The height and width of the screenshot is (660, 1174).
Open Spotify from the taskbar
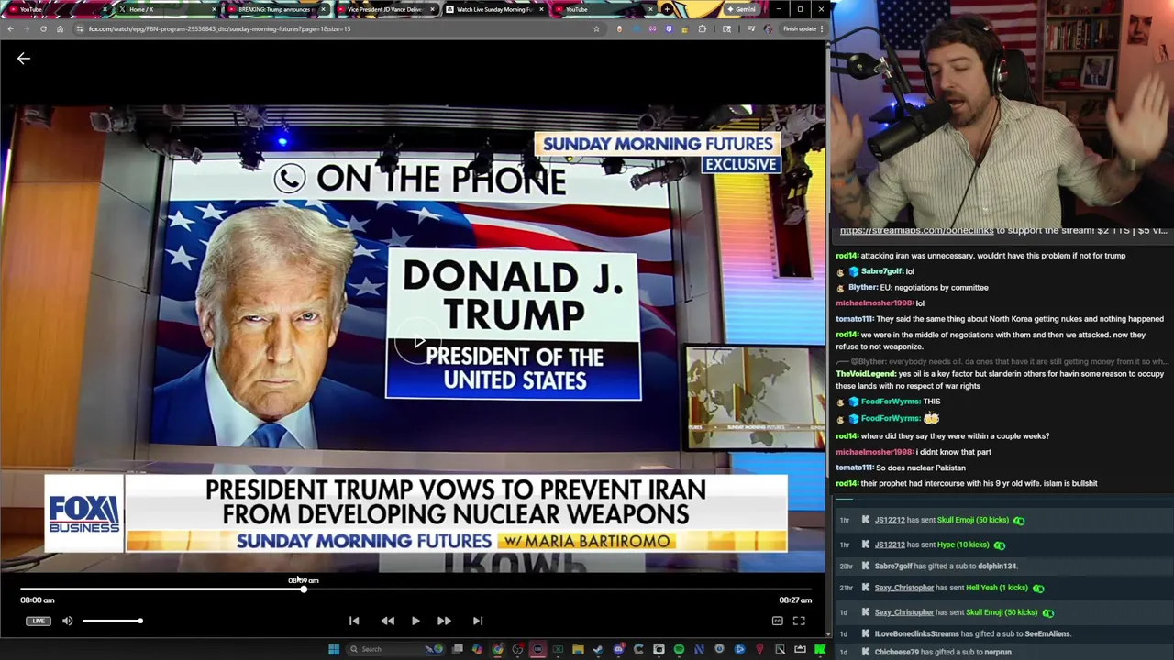(679, 649)
